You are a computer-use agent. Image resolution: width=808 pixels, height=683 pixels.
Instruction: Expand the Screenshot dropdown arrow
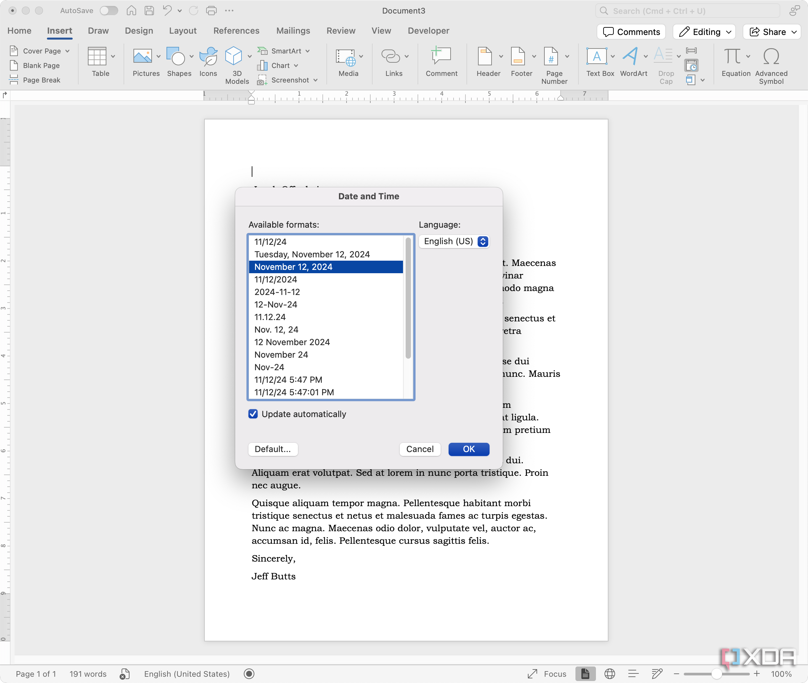(315, 80)
